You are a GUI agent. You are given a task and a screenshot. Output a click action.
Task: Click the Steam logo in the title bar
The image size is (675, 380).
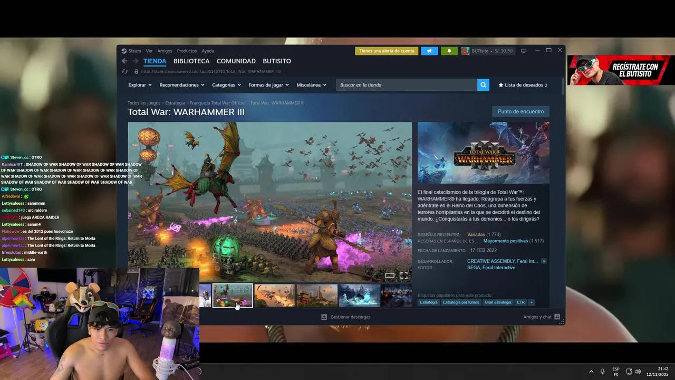click(124, 51)
